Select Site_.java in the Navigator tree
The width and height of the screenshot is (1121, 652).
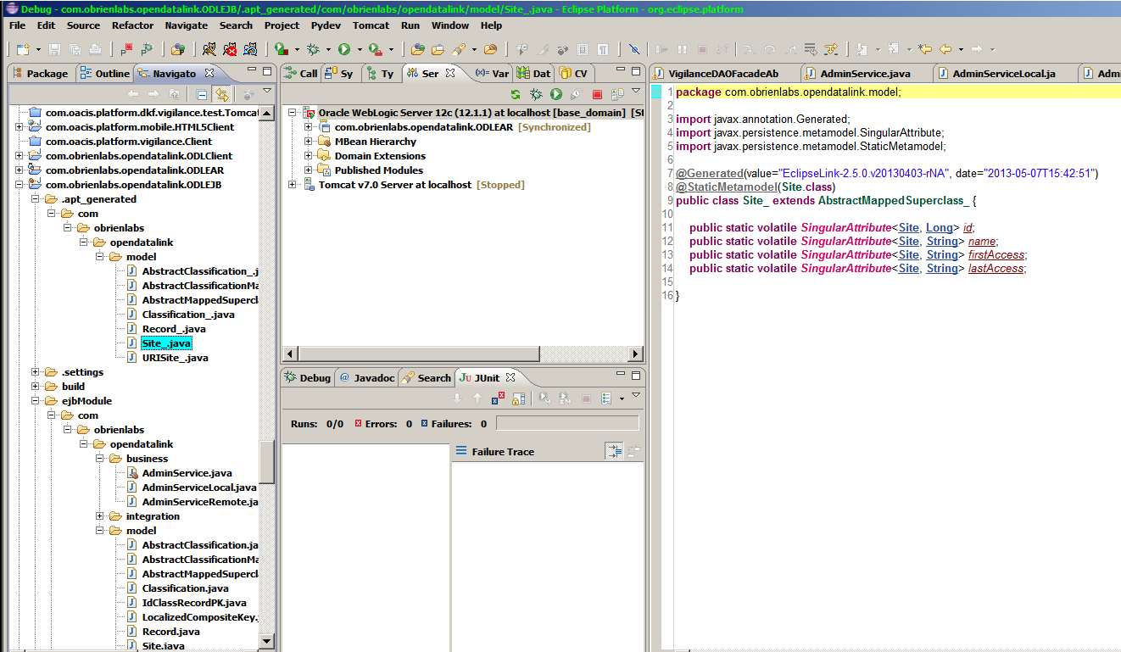(x=166, y=343)
